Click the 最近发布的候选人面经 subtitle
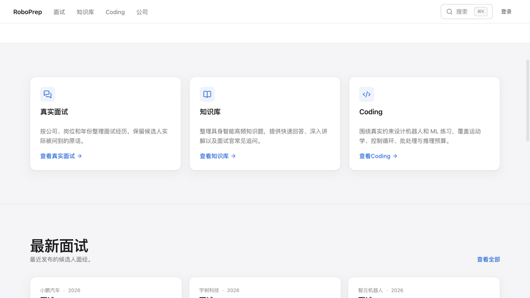The height and width of the screenshot is (298, 530). coord(62,260)
